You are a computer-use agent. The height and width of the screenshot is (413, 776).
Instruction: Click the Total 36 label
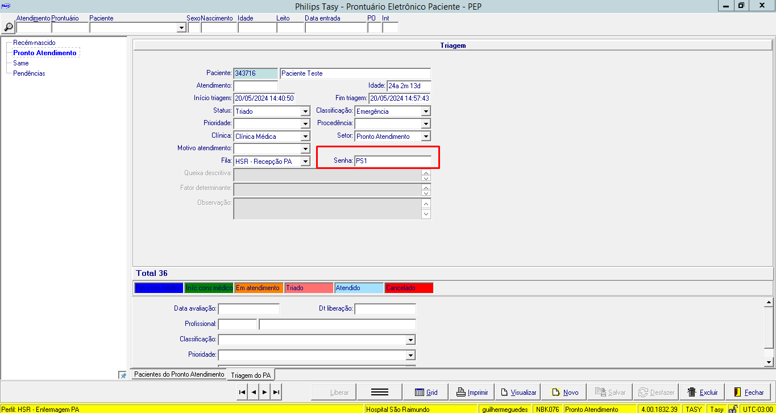152,274
